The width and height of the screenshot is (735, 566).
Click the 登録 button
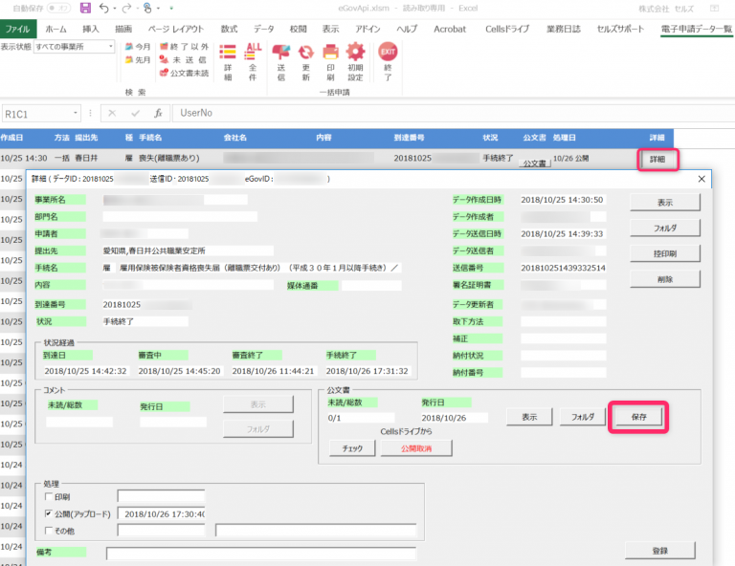point(660,551)
